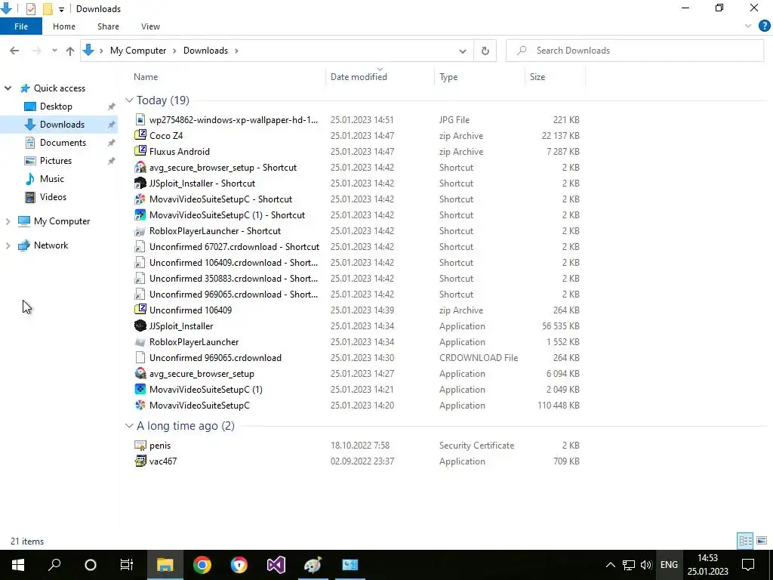This screenshot has height=580, width=773.
Task: Open the address bar history dropdown
Action: [x=463, y=51]
